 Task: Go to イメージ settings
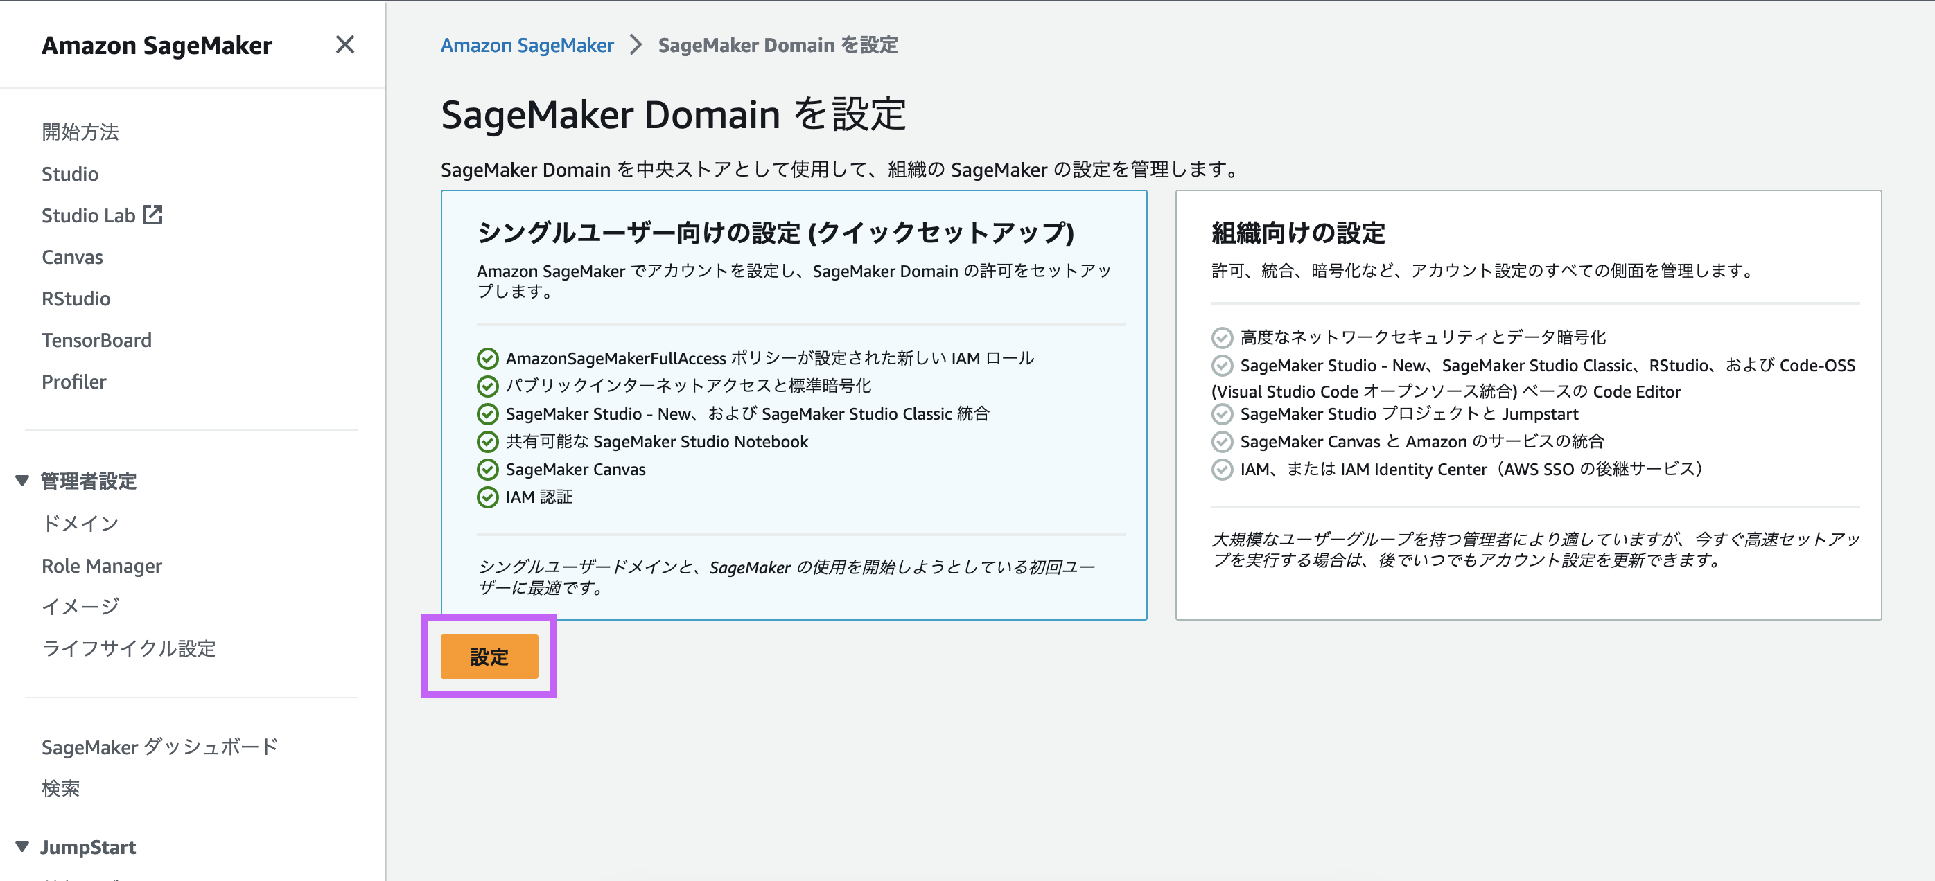(80, 606)
